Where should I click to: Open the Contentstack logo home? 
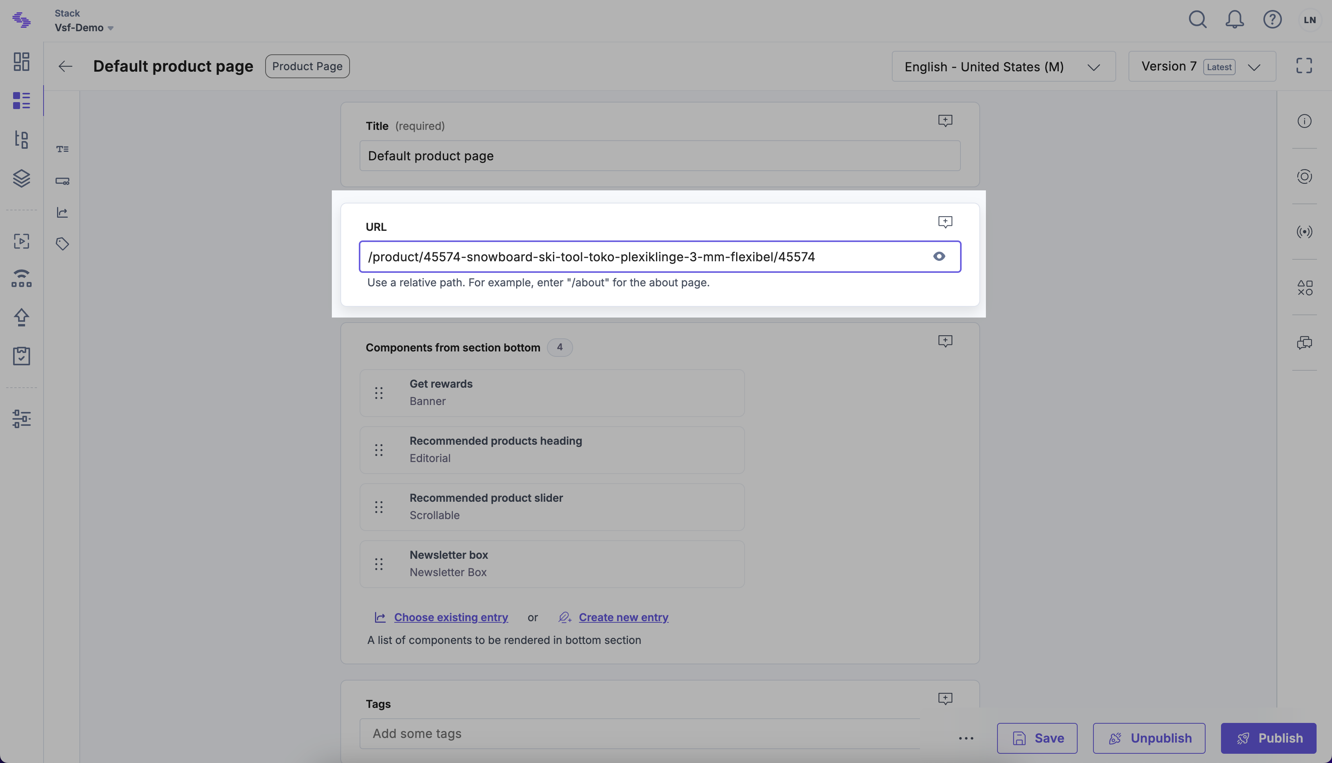tap(22, 20)
